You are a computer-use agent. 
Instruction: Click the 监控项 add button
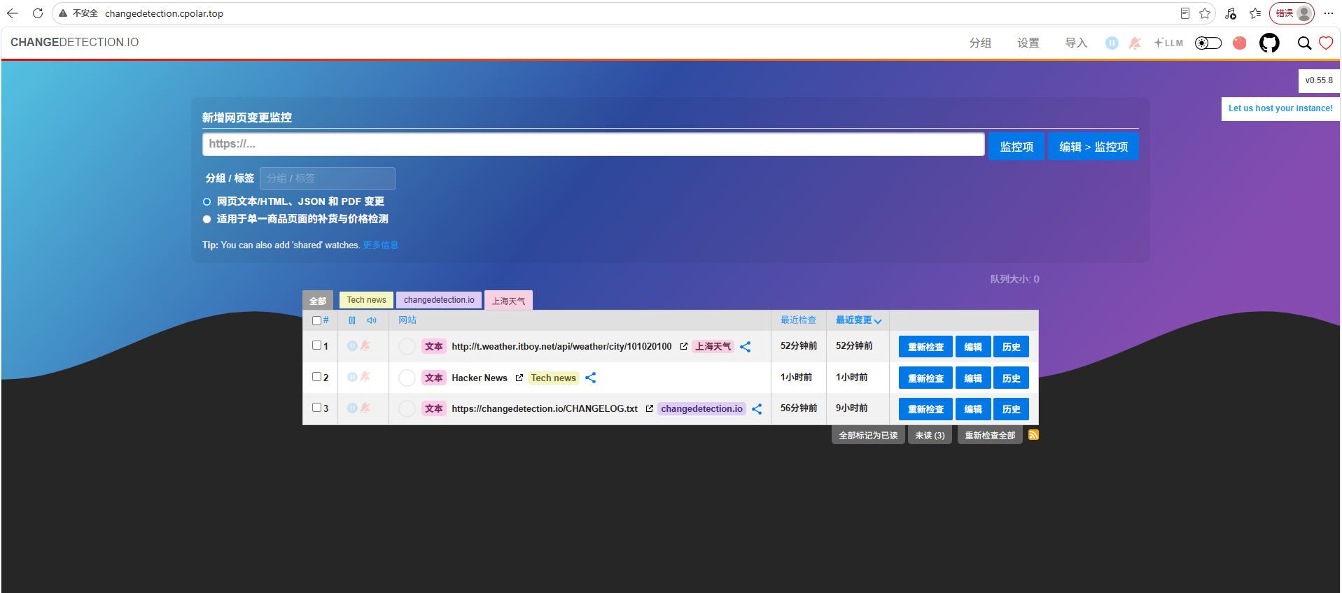pos(1016,147)
